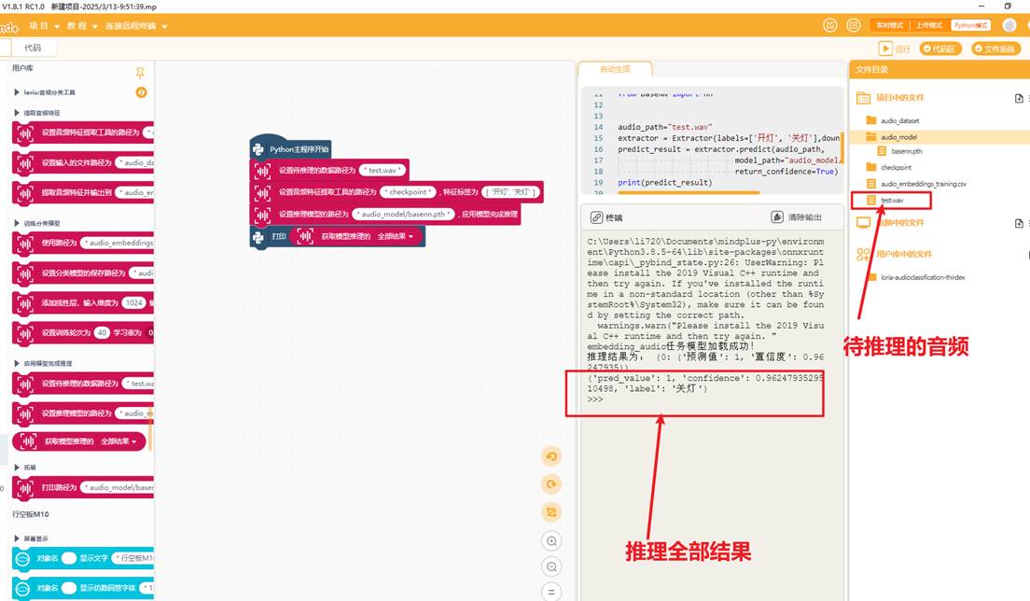Viewport: 1030px width, 601px height.
Task: Click the 使用路径为 audio_embeddings block
Action: point(83,243)
